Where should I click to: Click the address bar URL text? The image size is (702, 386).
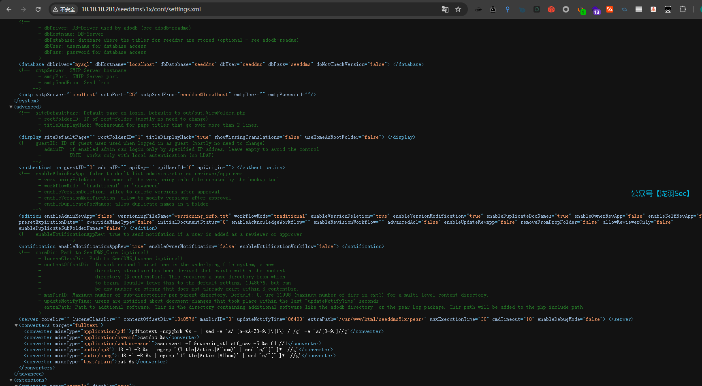pyautogui.click(x=141, y=9)
